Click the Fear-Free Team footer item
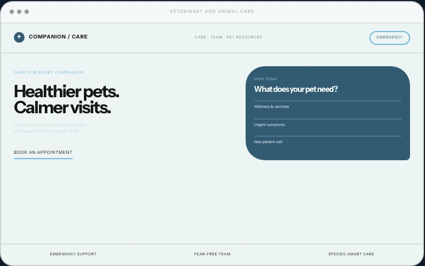 [x=212, y=254]
